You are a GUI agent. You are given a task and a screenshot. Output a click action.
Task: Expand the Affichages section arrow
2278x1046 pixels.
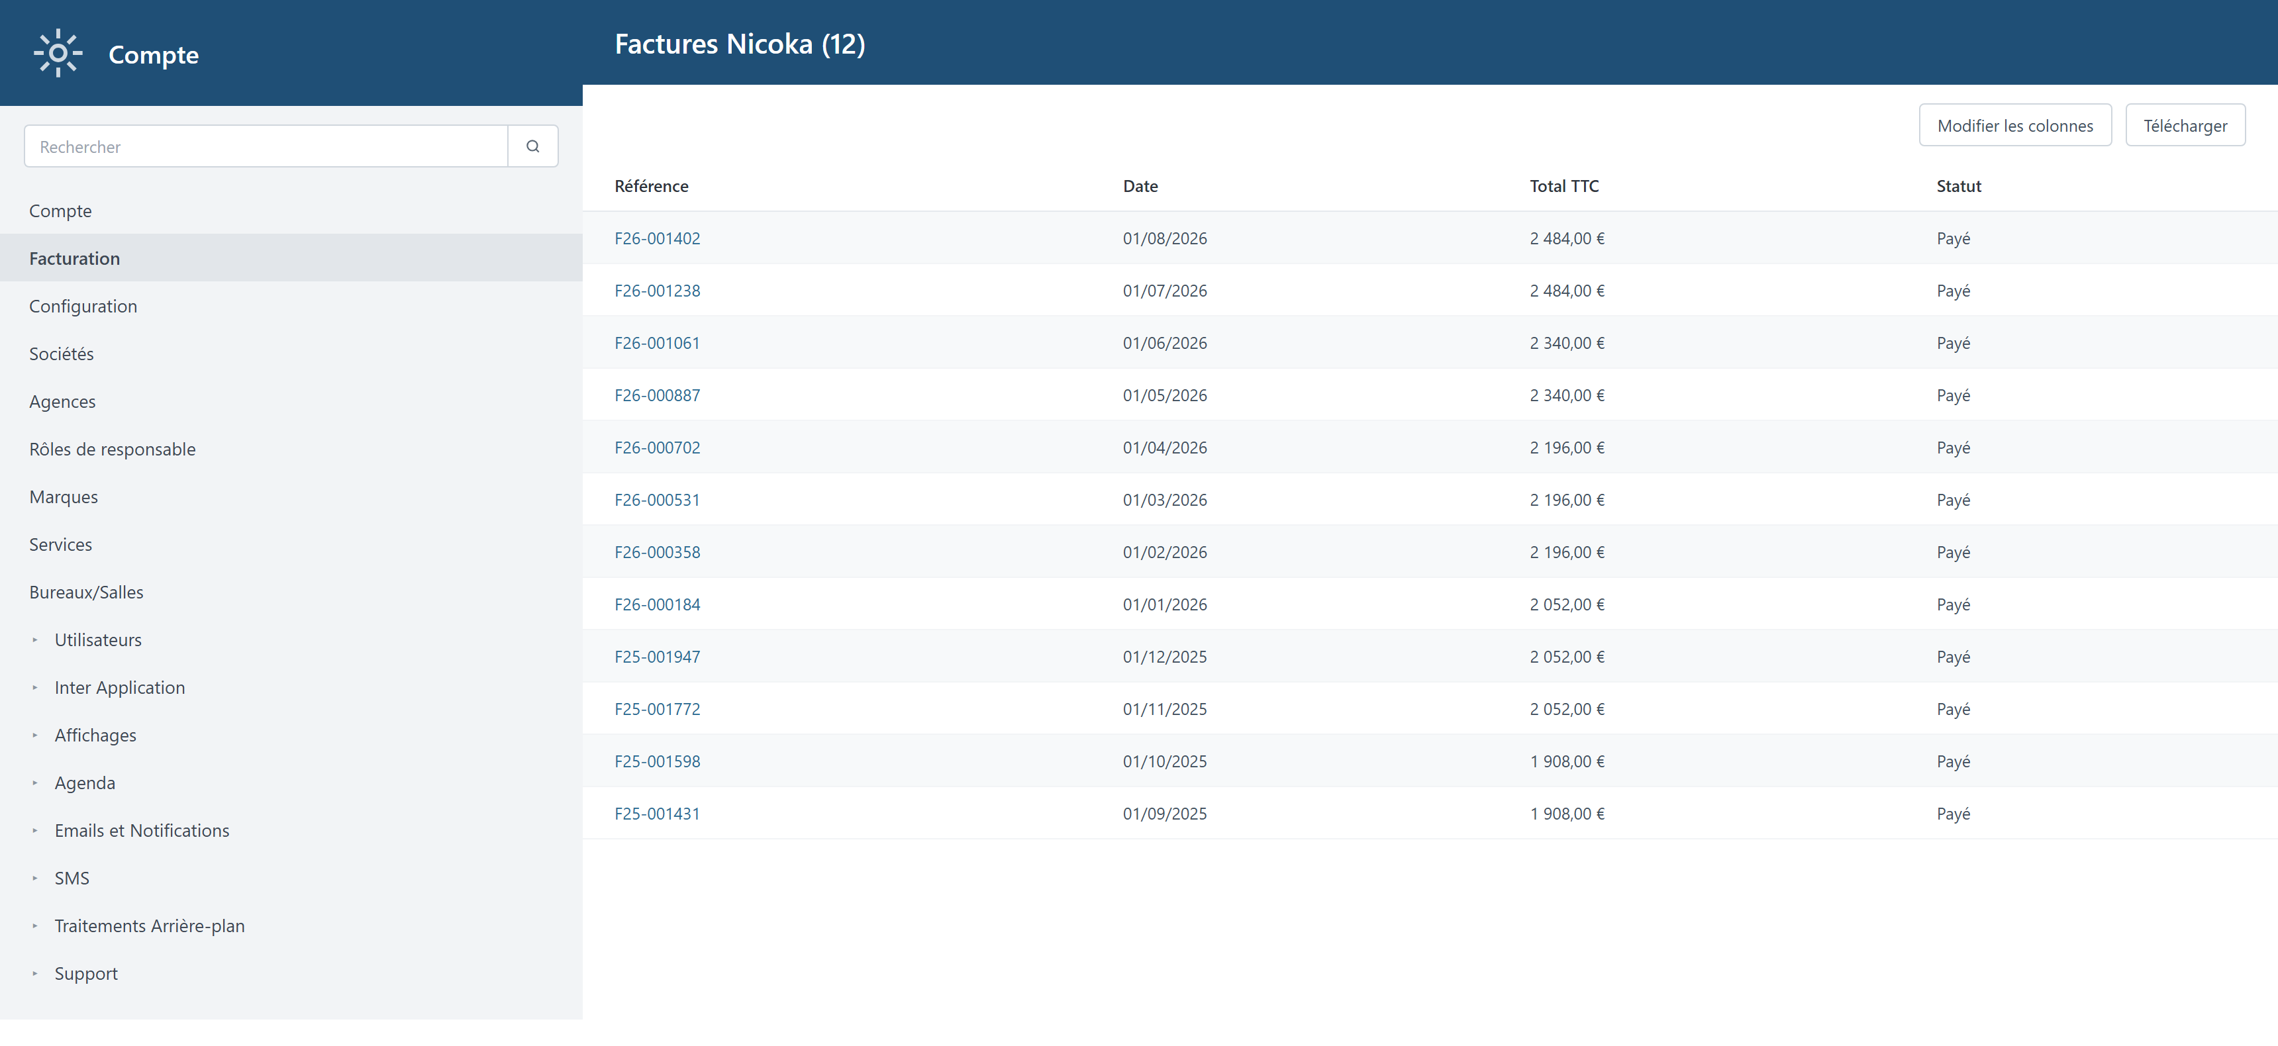tap(34, 736)
